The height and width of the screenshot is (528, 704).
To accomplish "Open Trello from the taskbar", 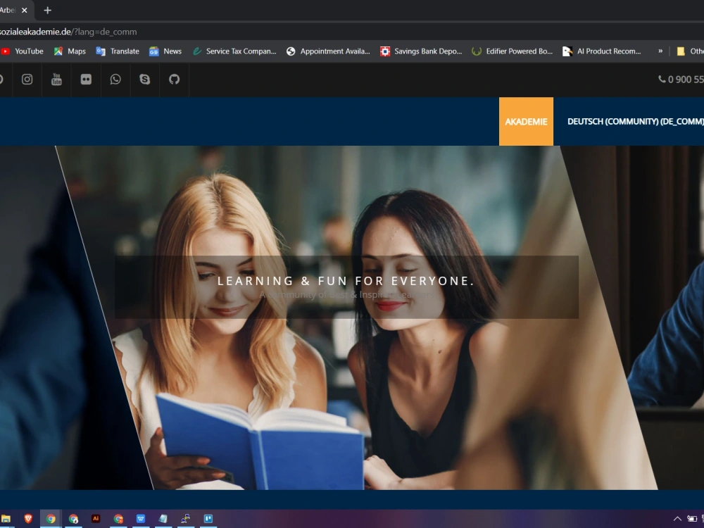I will [208, 519].
